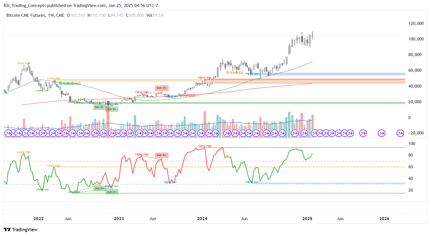This screenshot has height=236, width=431.
Task: Click the "100,000" price axis label
Action: tap(416, 39)
